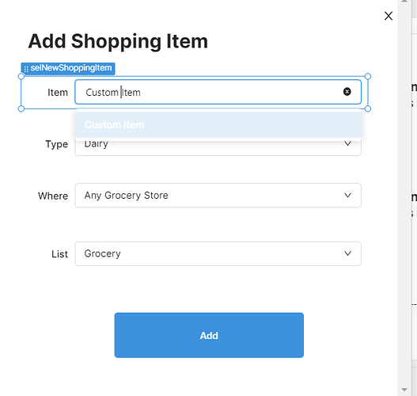Click the top-left resize handle circle
This screenshot has width=417, height=396.
tap(21, 77)
